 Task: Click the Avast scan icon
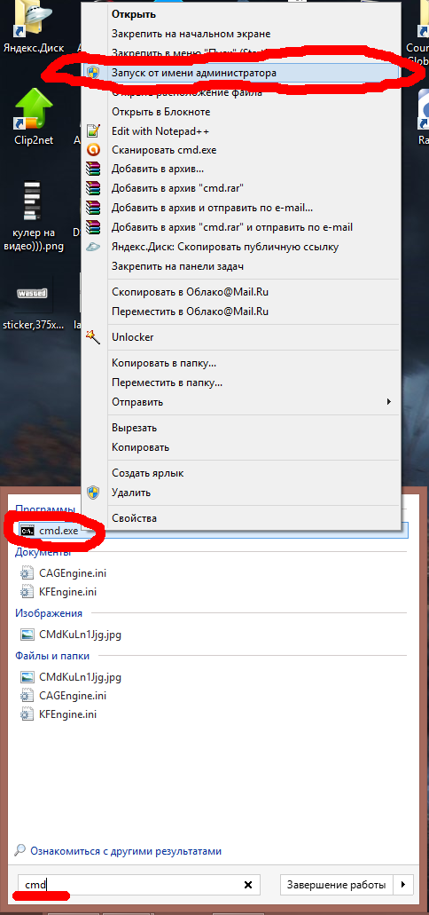pos(93,150)
